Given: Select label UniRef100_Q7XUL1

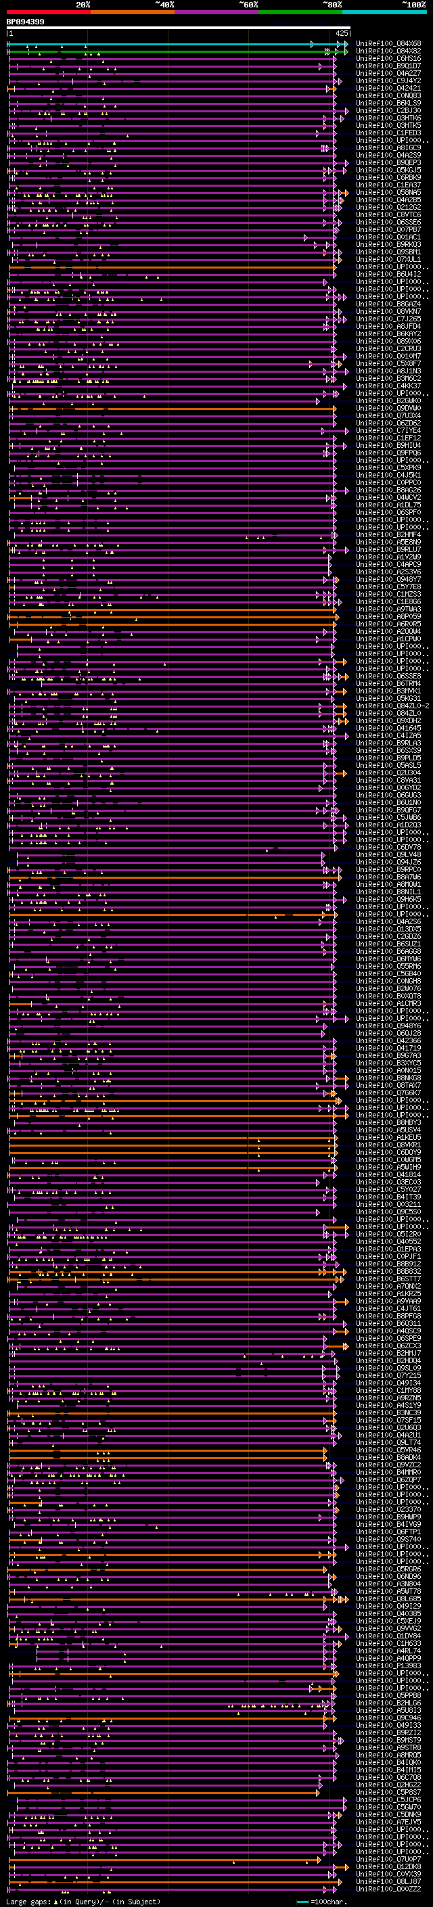Looking at the screenshot, I should [388, 259].
